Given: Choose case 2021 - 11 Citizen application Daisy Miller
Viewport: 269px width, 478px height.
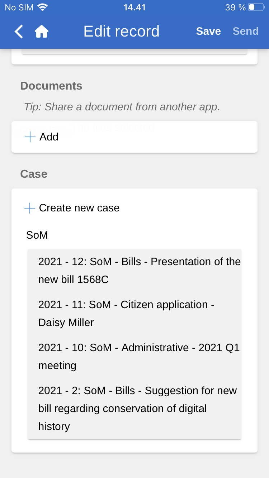Looking at the screenshot, I should tap(126, 314).
